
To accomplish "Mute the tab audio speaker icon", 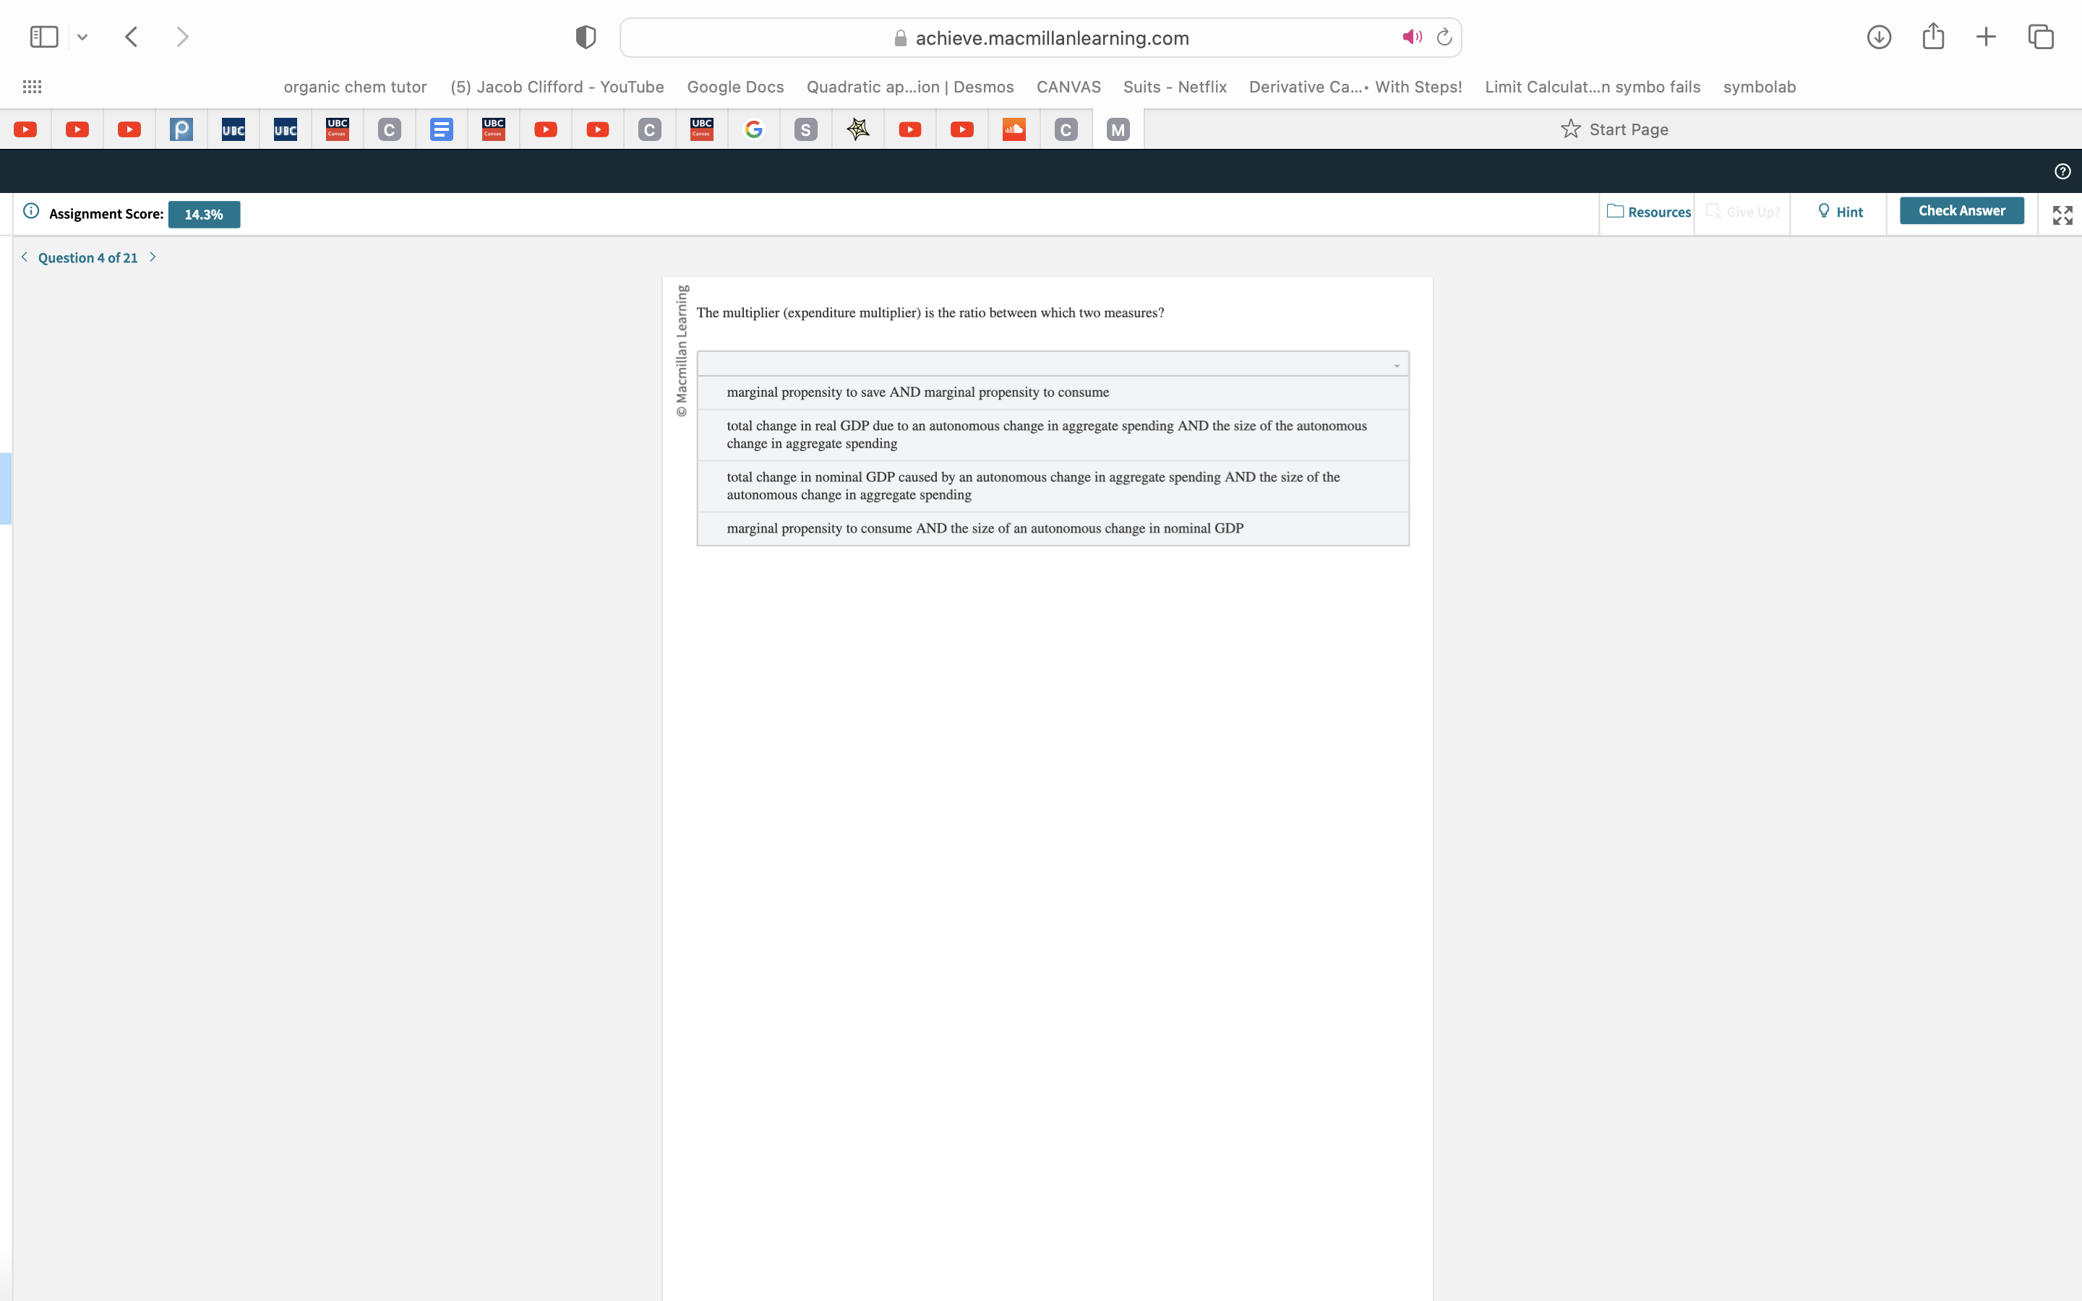I will click(1411, 37).
